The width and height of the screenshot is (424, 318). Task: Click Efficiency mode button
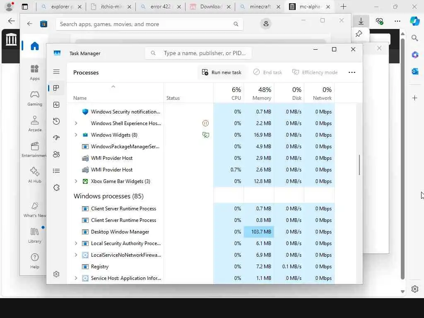[x=315, y=72]
